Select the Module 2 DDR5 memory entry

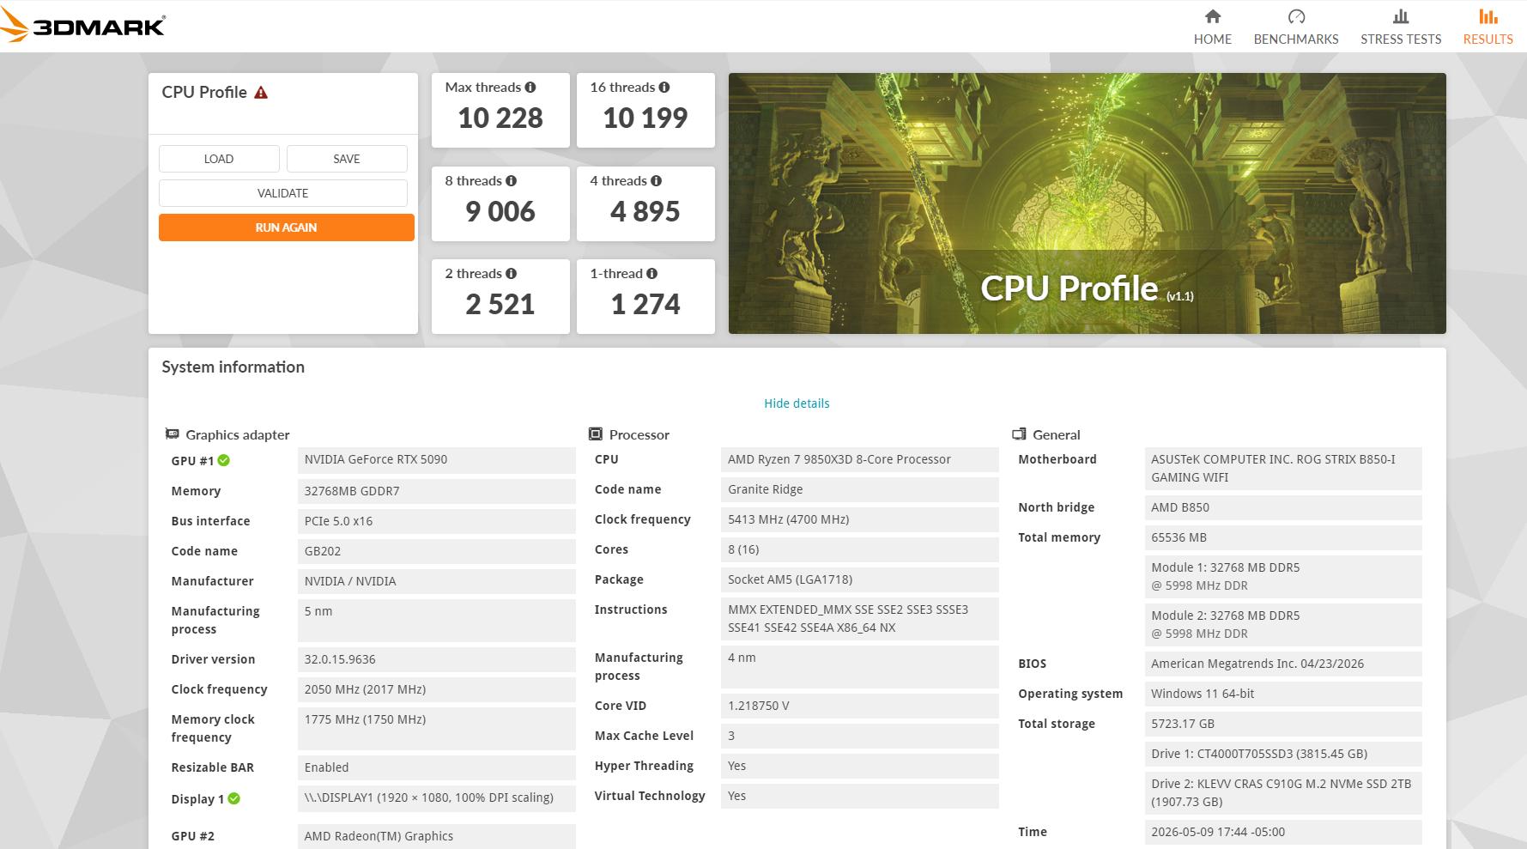1283,625
